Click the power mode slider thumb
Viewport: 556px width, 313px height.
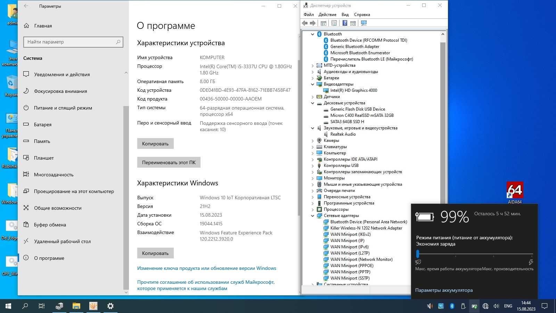pos(418,254)
